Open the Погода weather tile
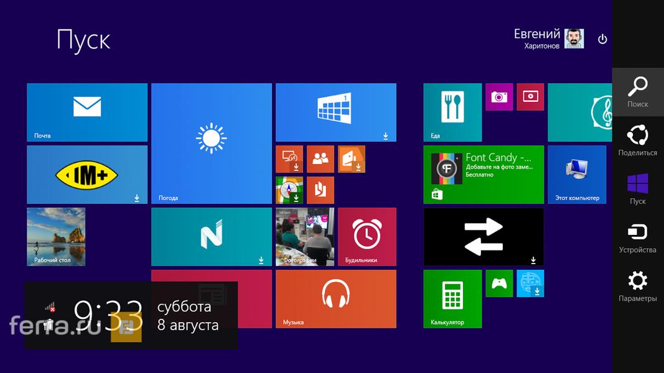664x373 pixels. pyautogui.click(x=211, y=144)
